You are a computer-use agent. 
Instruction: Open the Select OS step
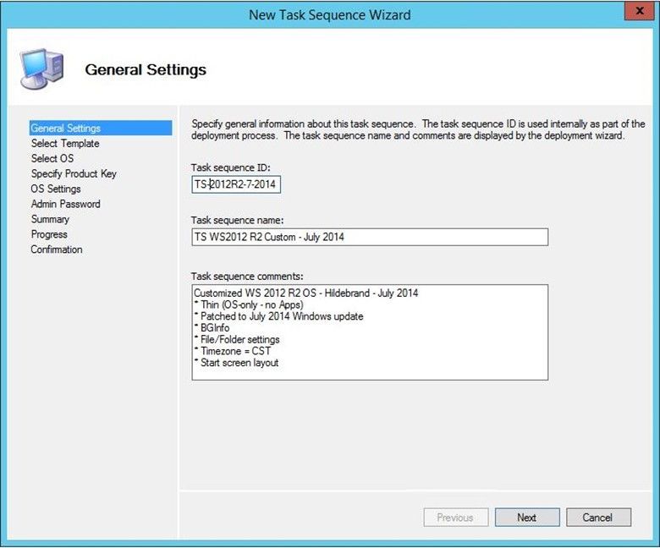click(52, 158)
